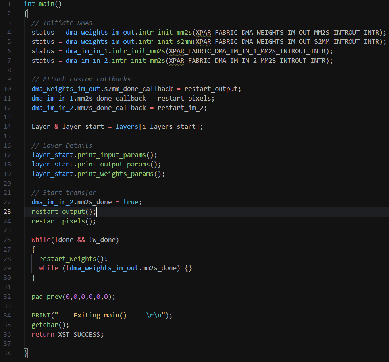The height and width of the screenshot is (362, 389).
Task: Click the "// Start transfer" comment
Action: [x=64, y=192]
